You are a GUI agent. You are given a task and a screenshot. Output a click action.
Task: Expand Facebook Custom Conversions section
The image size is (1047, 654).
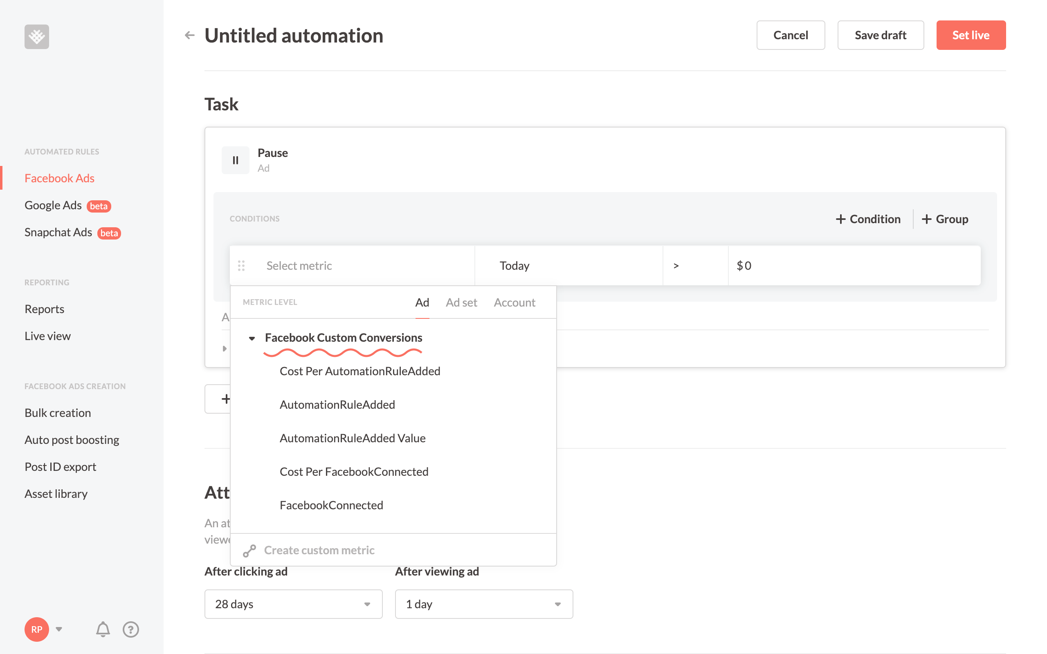tap(251, 337)
